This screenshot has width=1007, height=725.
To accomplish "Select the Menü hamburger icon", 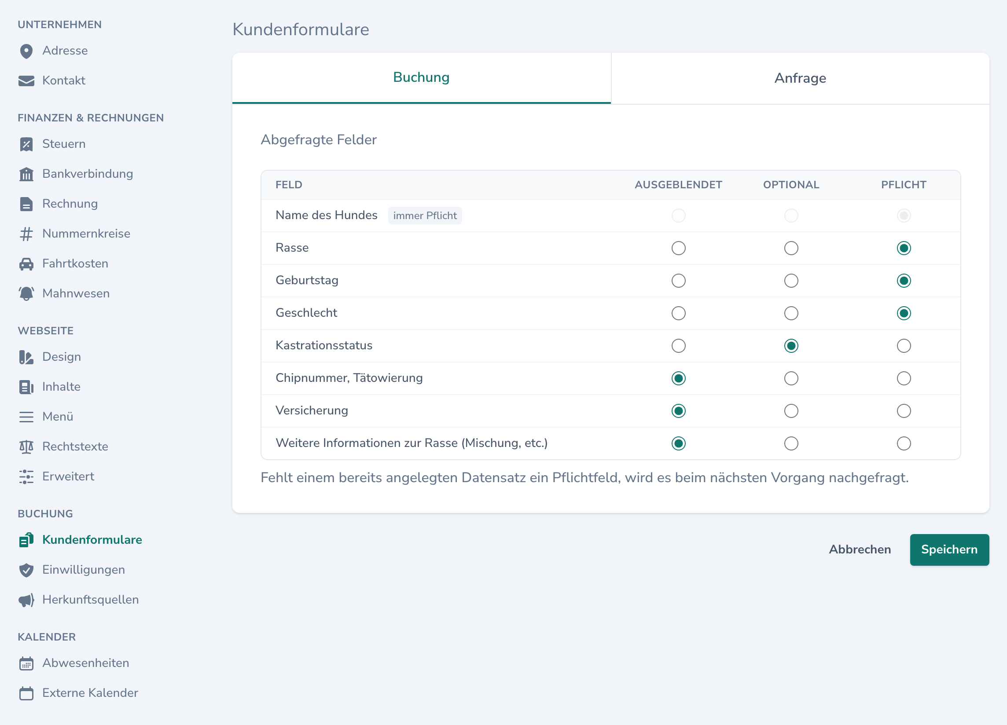I will (x=26, y=417).
